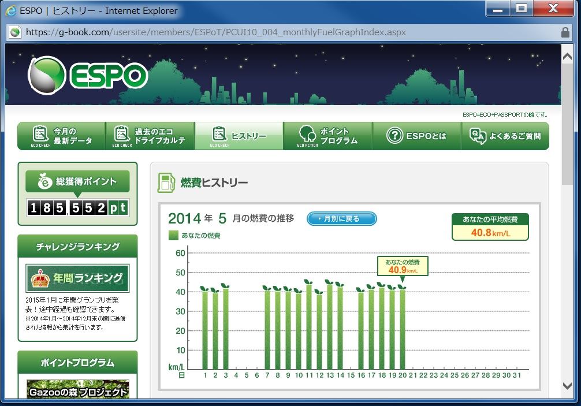Screen dimensions: 581x406
Task: Click the 185,552pt points counter
Action: [x=77, y=208]
